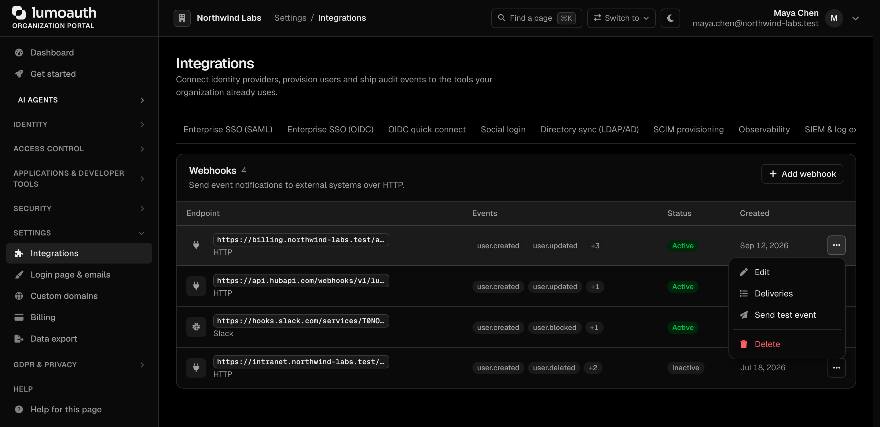Click the Help for this page question icon
The width and height of the screenshot is (880, 427).
point(19,409)
